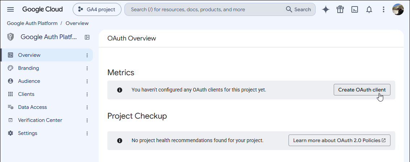This screenshot has height=162, width=410.
Task: Open the main navigation hamburger menu
Action: tap(10, 9)
